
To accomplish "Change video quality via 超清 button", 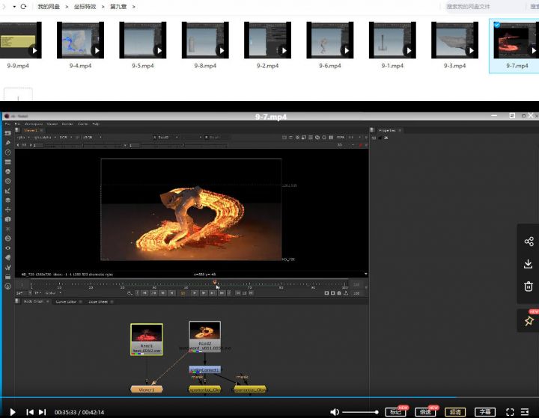I will click(455, 412).
